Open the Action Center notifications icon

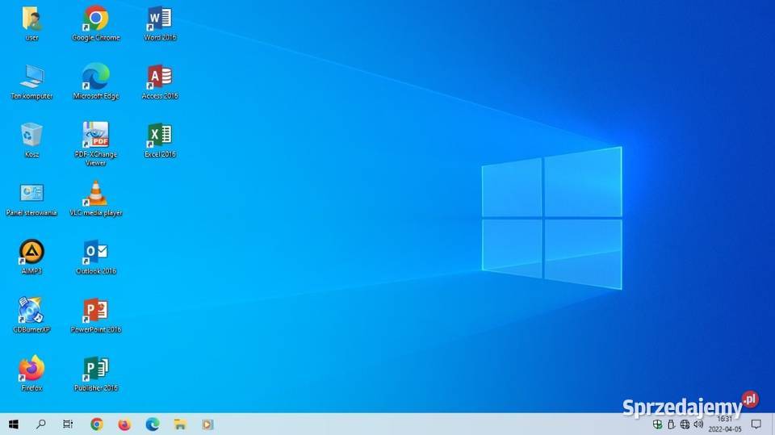click(756, 425)
